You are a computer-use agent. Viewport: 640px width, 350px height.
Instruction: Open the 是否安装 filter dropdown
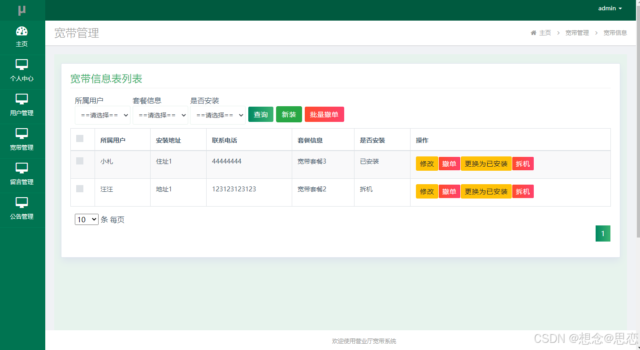(218, 115)
